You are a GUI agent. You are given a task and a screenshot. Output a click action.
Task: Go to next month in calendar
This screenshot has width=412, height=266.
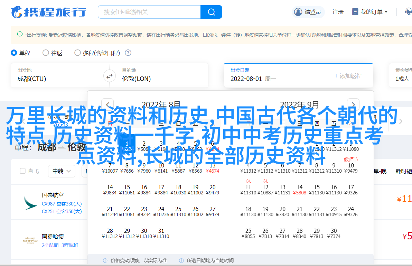[353, 104]
